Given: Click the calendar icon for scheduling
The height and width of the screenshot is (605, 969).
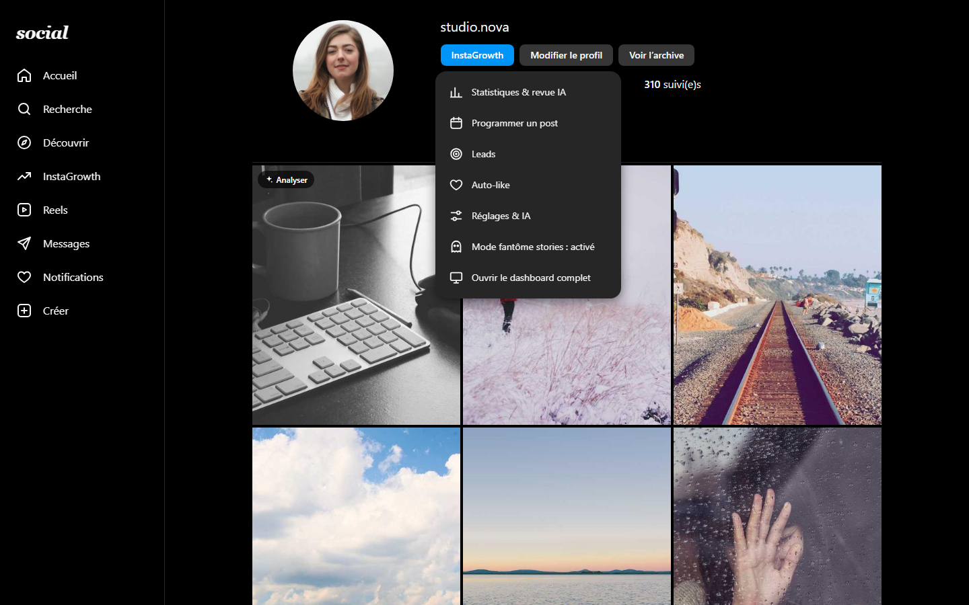Looking at the screenshot, I should pos(456,123).
